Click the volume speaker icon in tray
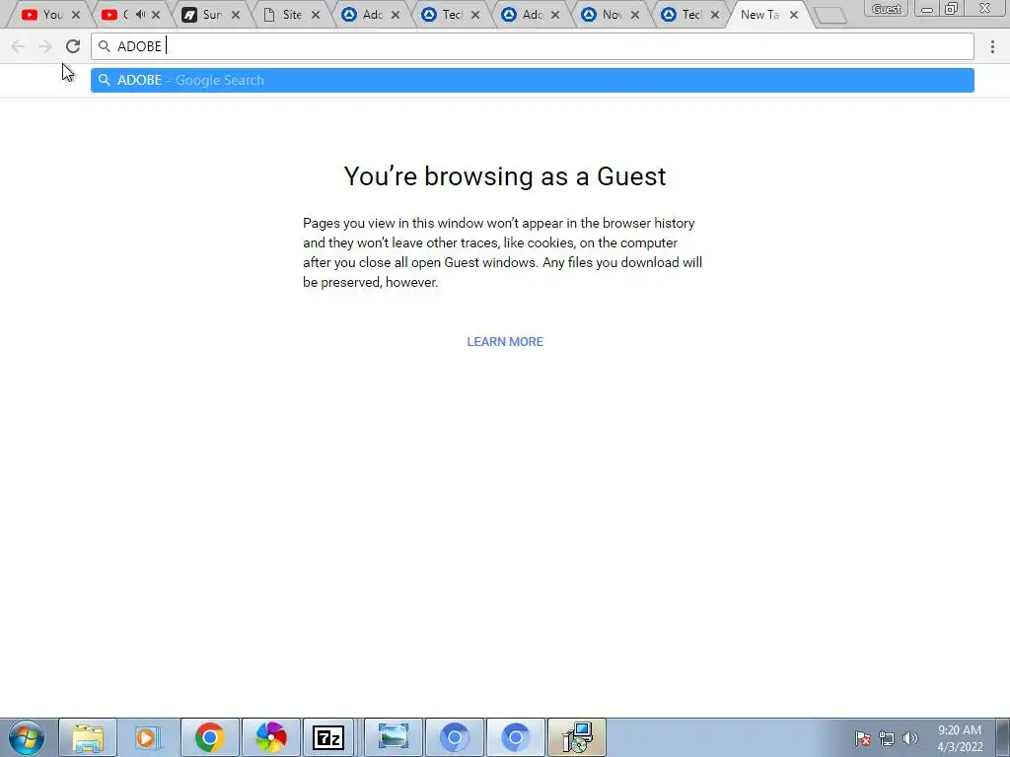The width and height of the screenshot is (1010, 757). (910, 738)
